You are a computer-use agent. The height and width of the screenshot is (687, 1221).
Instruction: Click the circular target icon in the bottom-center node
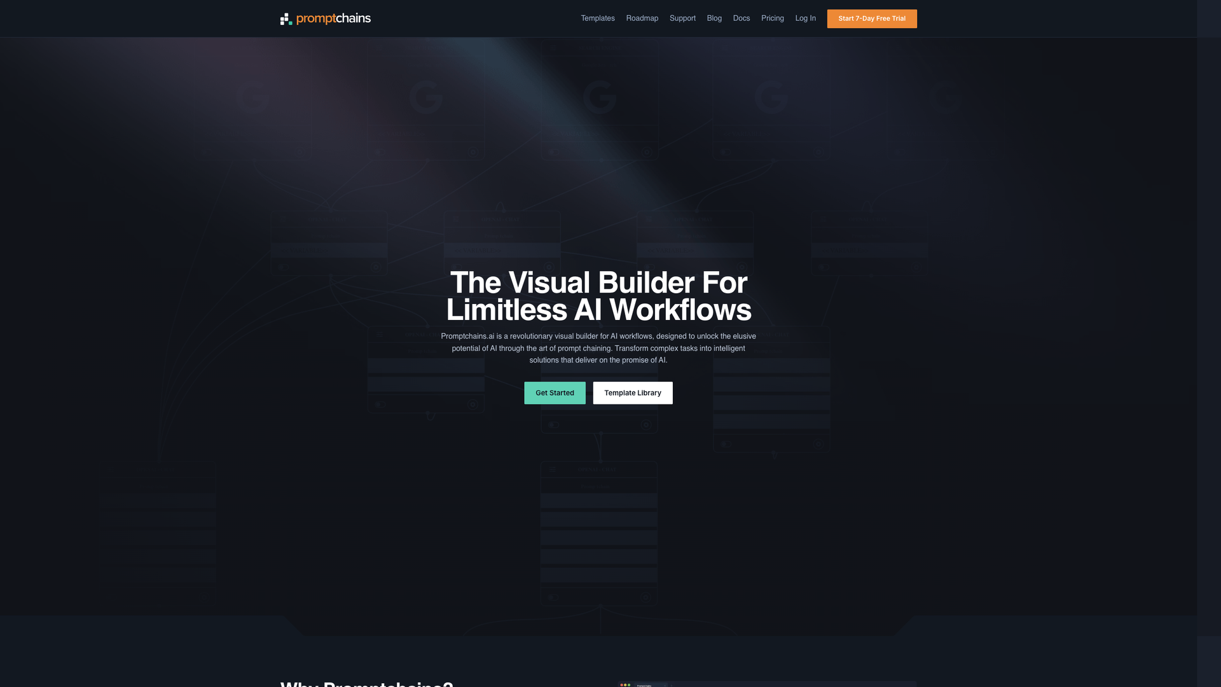click(645, 597)
